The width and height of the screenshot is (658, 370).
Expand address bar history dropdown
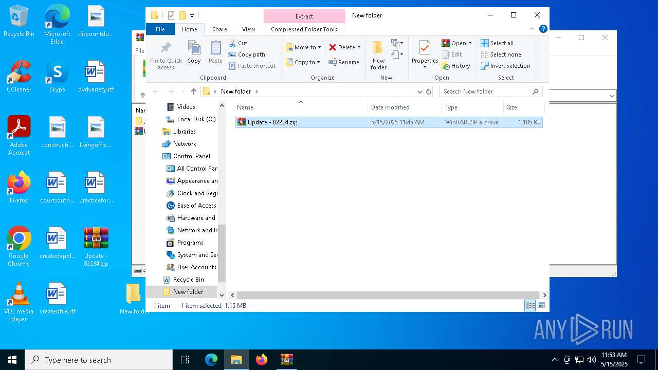pos(419,91)
